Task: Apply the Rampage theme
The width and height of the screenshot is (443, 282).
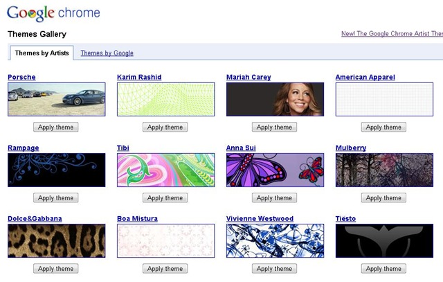Action: (x=56, y=197)
